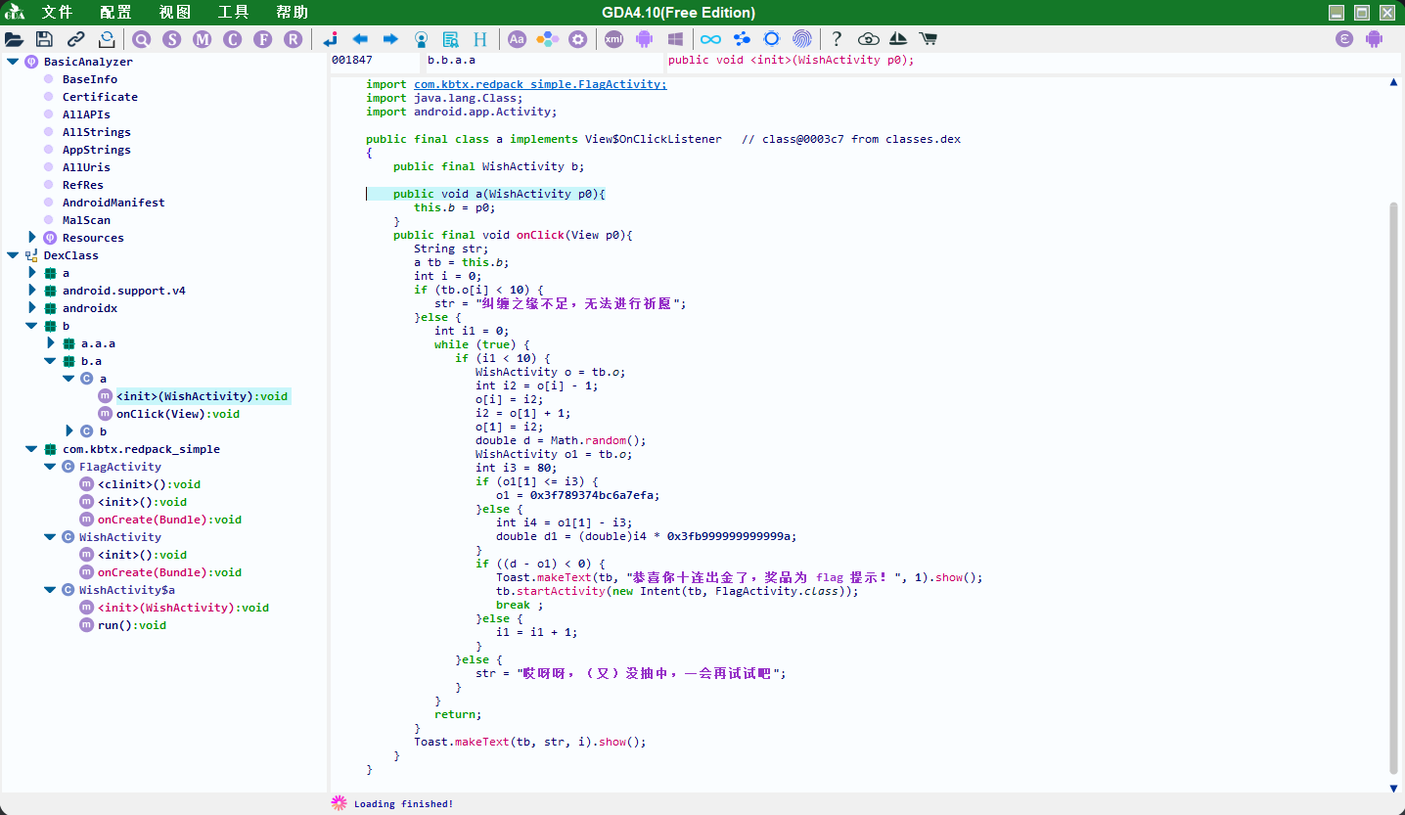The width and height of the screenshot is (1405, 815).
Task: Open MalScan tree item
Action: point(86,220)
